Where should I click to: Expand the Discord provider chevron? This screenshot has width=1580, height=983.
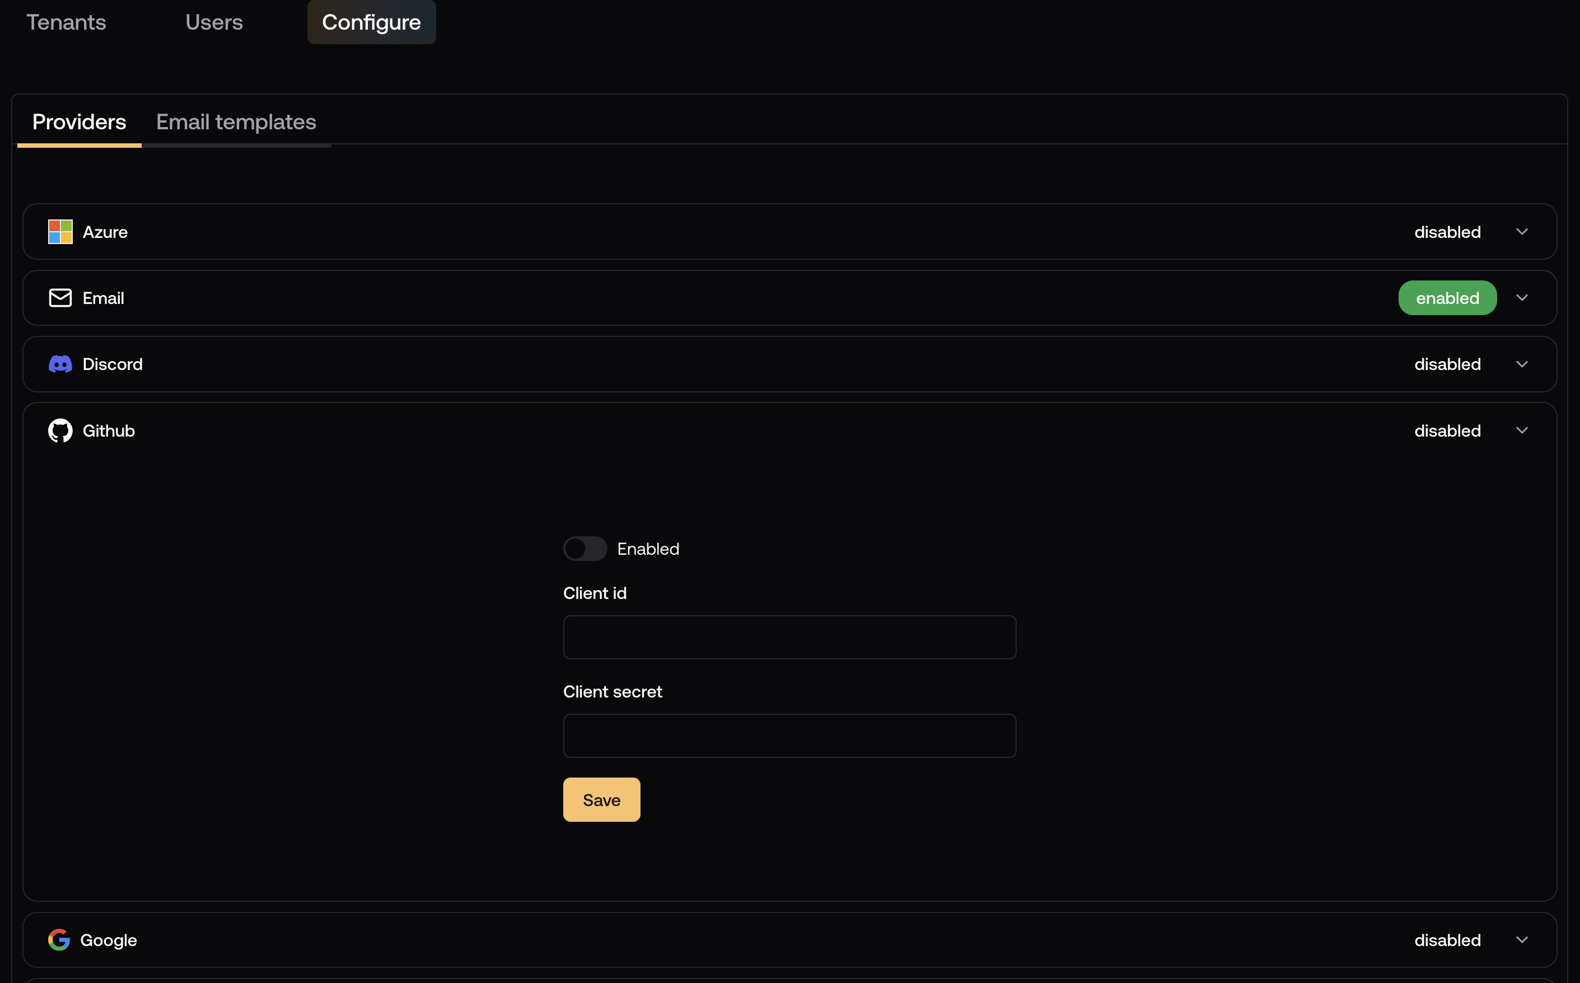pyautogui.click(x=1521, y=364)
